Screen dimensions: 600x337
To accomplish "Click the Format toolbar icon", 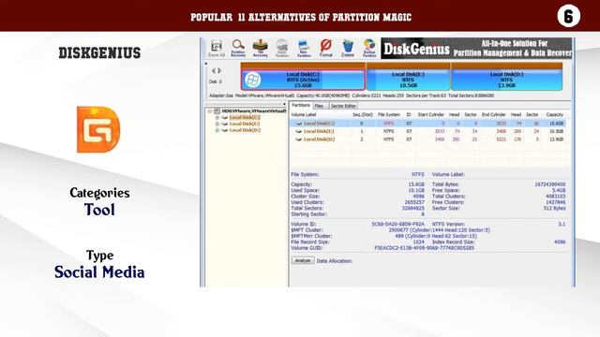I will [x=325, y=49].
